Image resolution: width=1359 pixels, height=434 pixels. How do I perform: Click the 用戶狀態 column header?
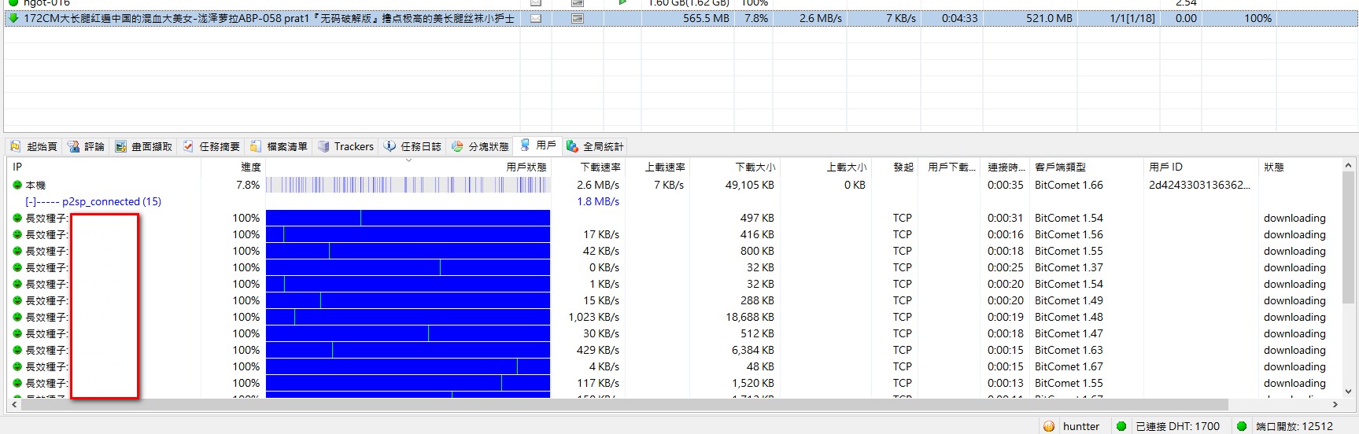(408, 167)
